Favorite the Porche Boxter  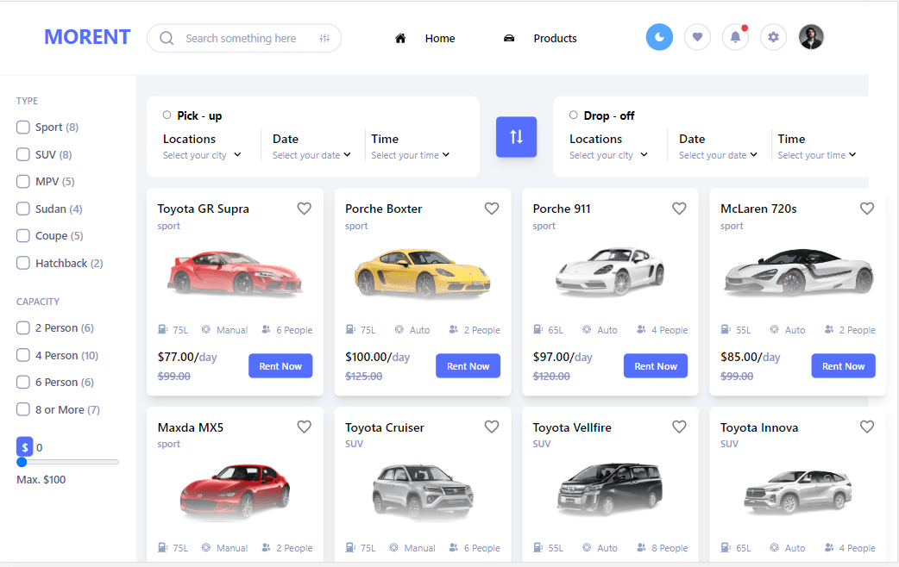[492, 209]
